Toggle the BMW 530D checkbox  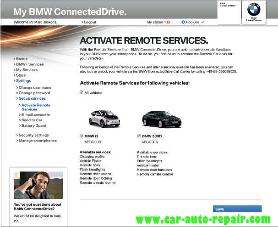click(x=139, y=136)
